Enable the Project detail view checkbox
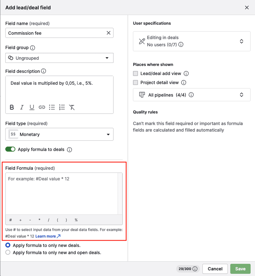 [x=135, y=82]
